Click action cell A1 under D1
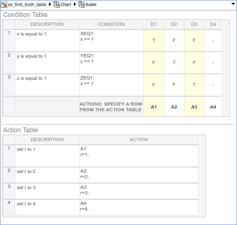The image size is (237, 225). click(154, 107)
